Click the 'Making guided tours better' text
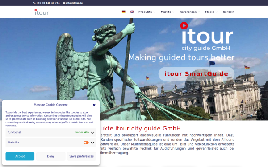The height and width of the screenshot is (167, 268). pyautogui.click(x=181, y=57)
